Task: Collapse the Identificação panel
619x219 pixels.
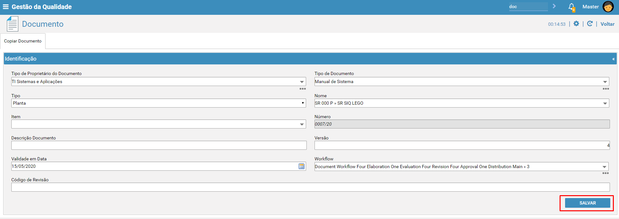Action: coord(613,59)
